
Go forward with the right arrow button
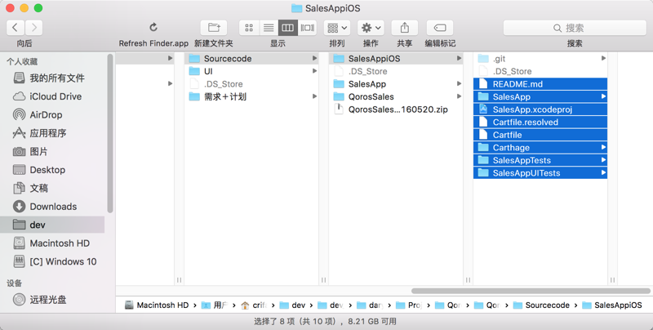pos(33,28)
